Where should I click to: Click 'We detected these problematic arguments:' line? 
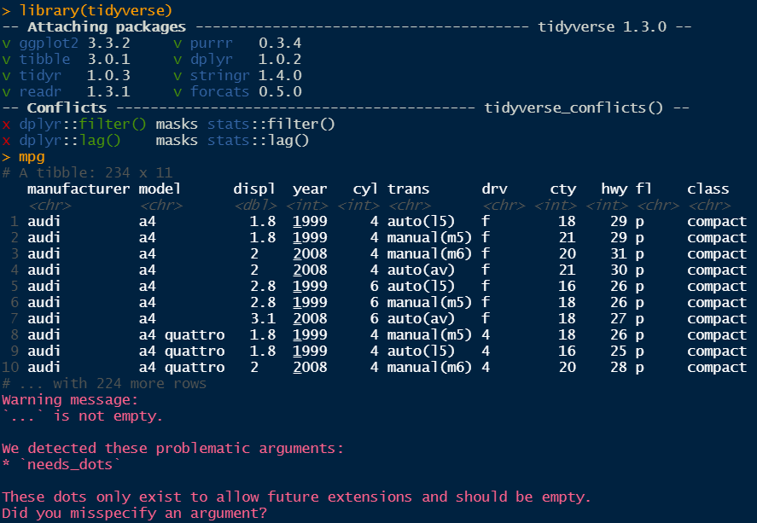173,448
